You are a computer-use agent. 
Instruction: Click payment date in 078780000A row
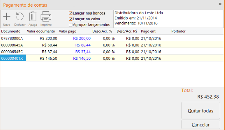[151, 38]
